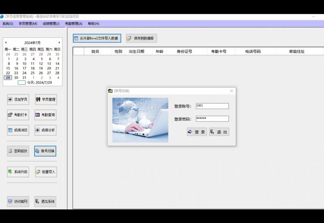Click the 登录 login button

(197, 132)
